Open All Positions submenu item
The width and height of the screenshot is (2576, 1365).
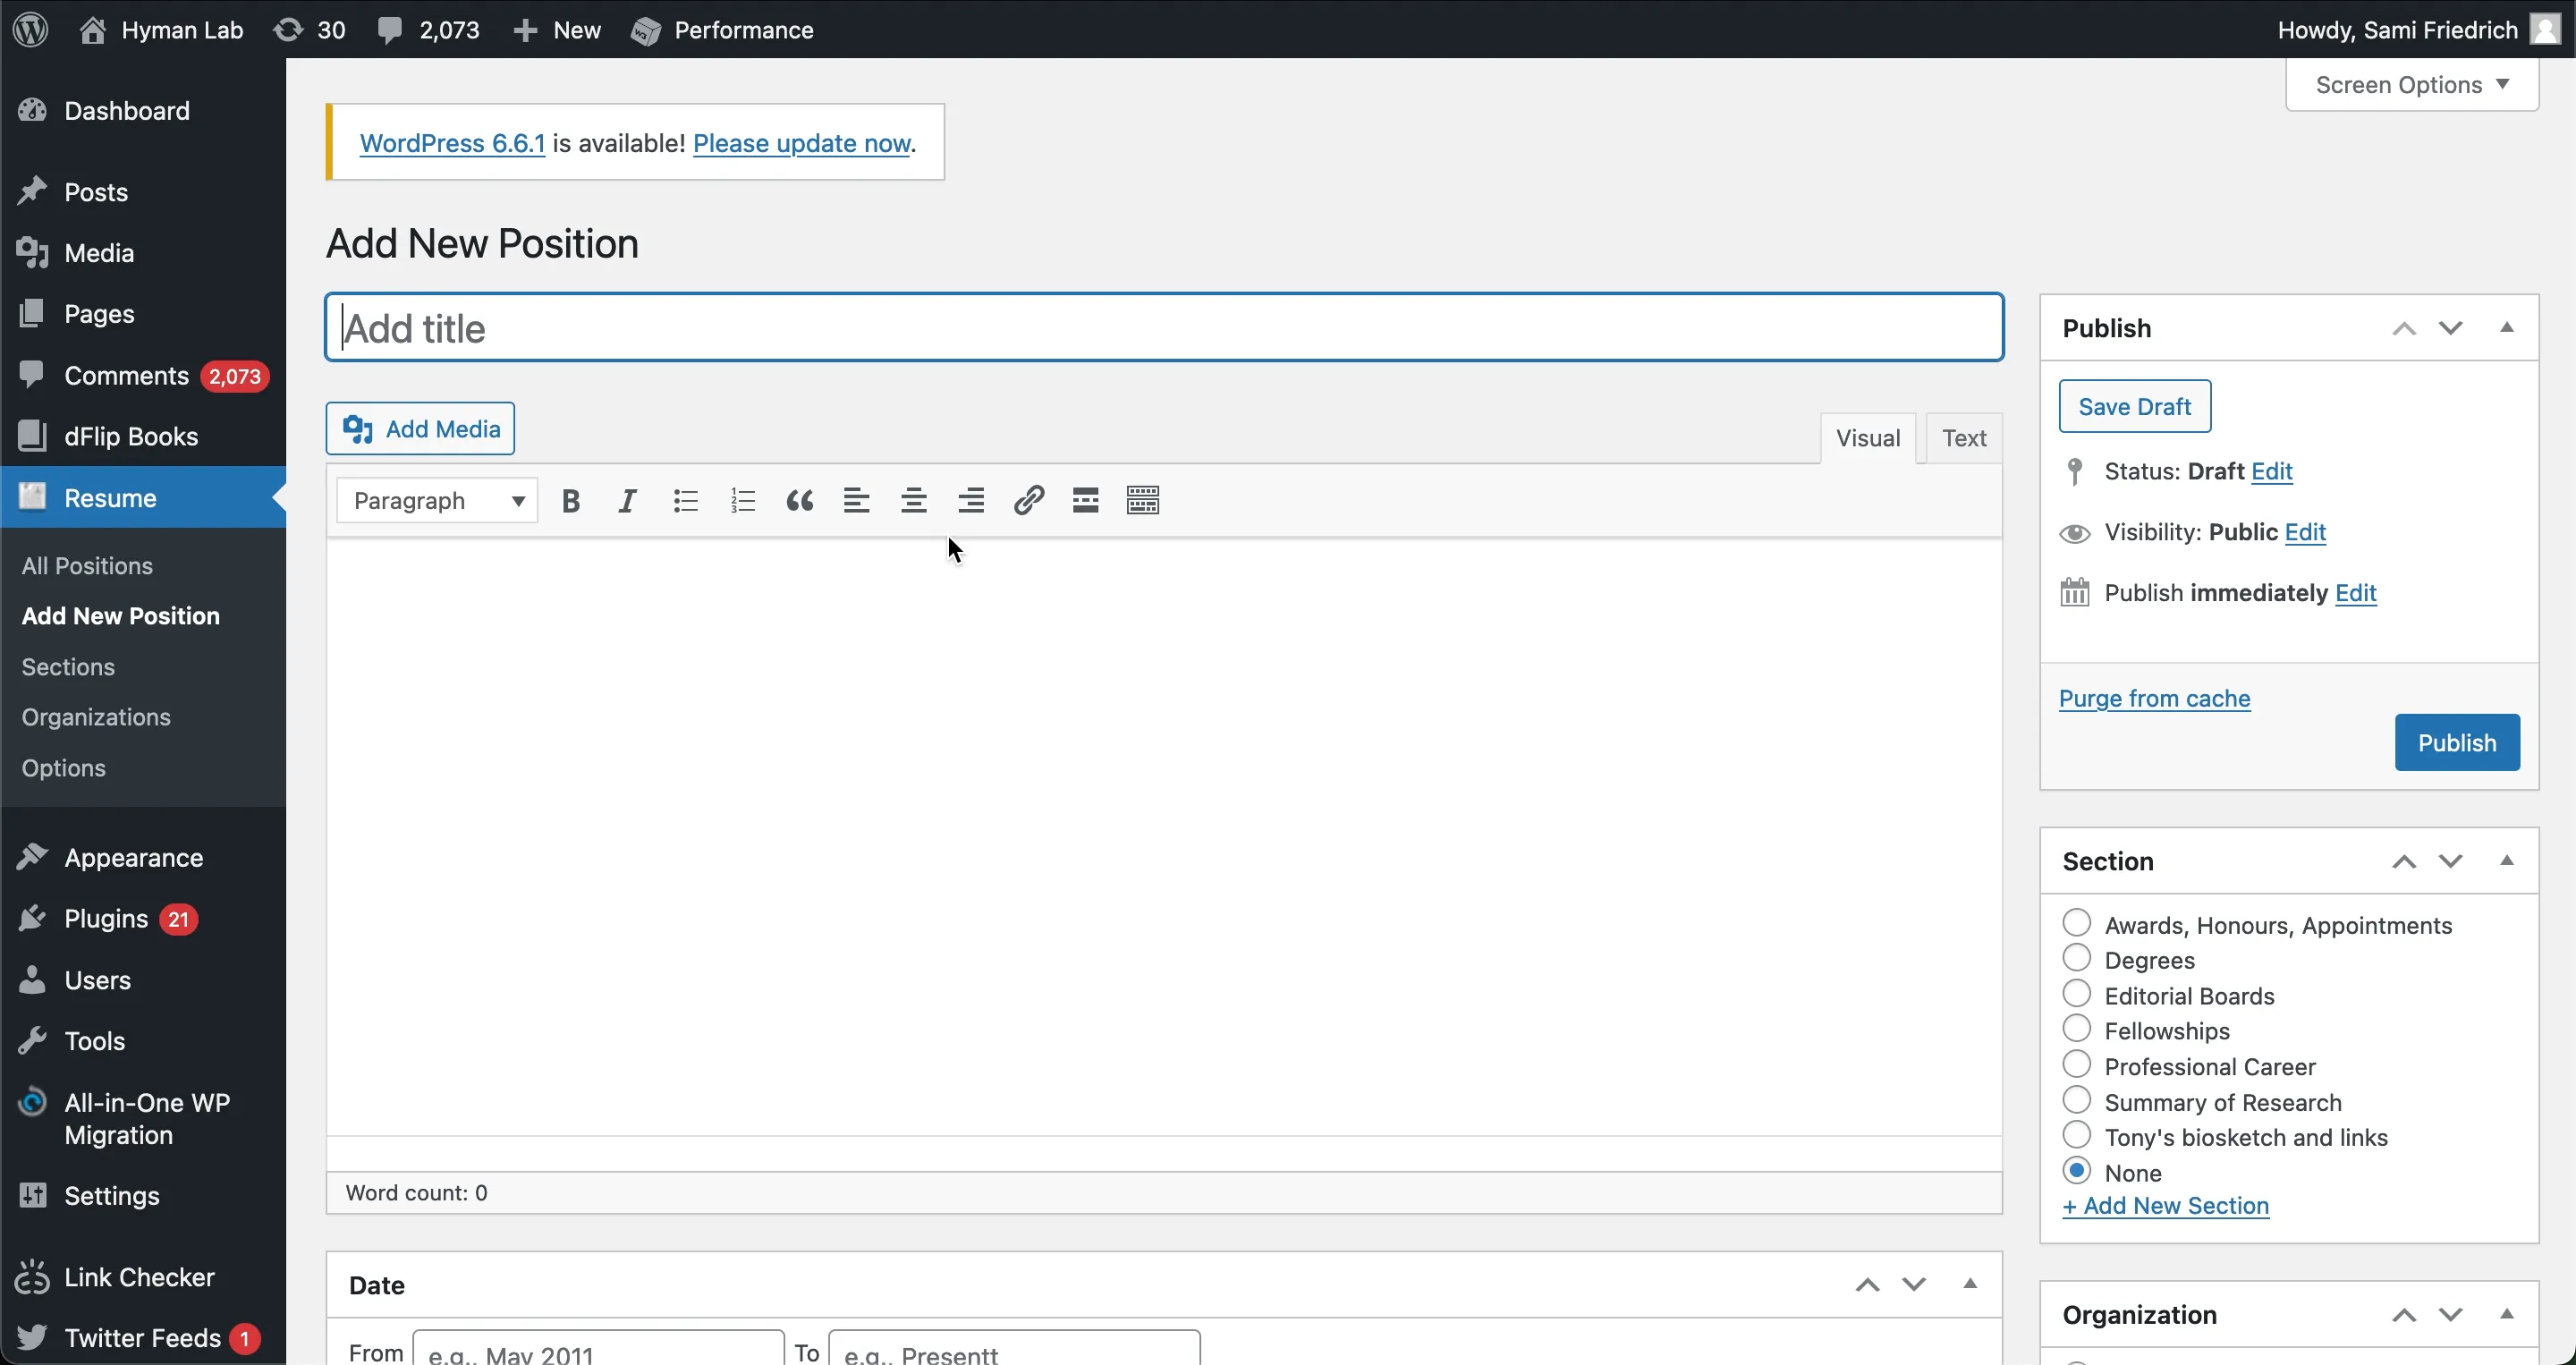[87, 566]
